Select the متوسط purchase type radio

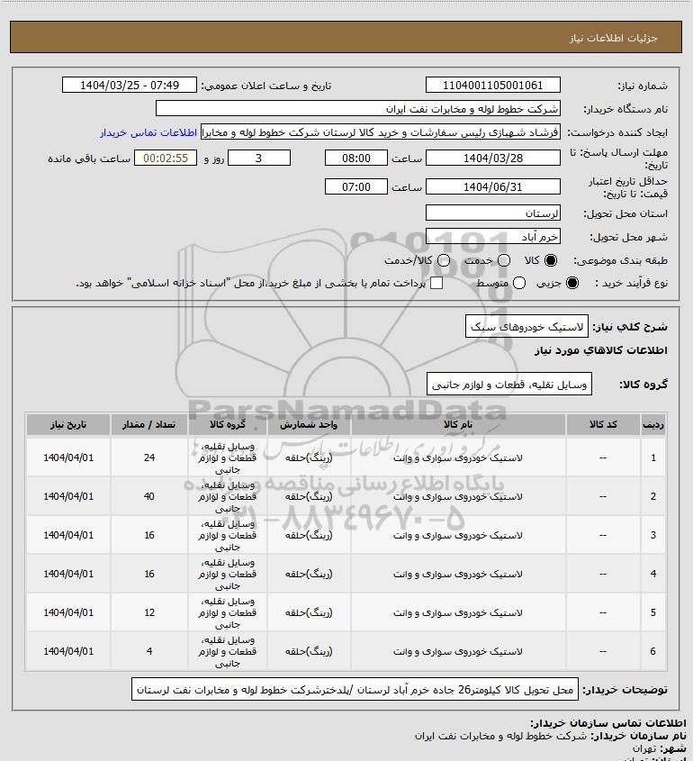coord(519,283)
